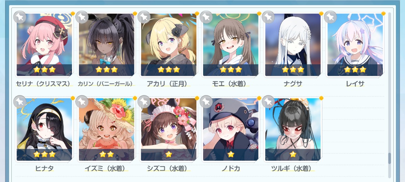The width and height of the screenshot is (405, 182).
Task: Click orange corner marker on ツルギ(水着) card
Action: (321, 98)
